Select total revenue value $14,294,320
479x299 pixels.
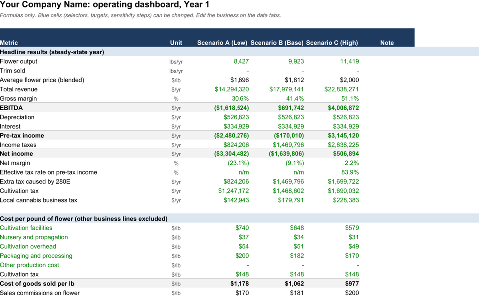(232, 89)
